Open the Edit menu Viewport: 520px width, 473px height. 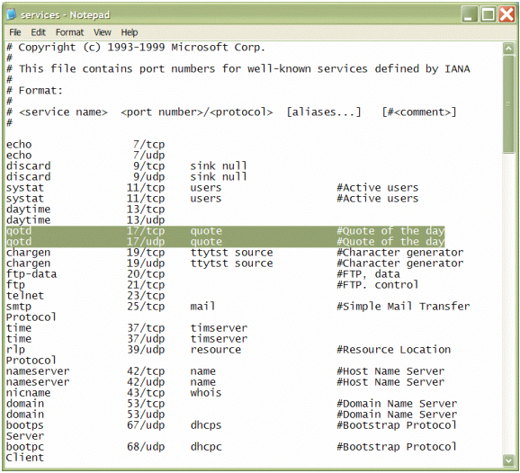point(38,32)
